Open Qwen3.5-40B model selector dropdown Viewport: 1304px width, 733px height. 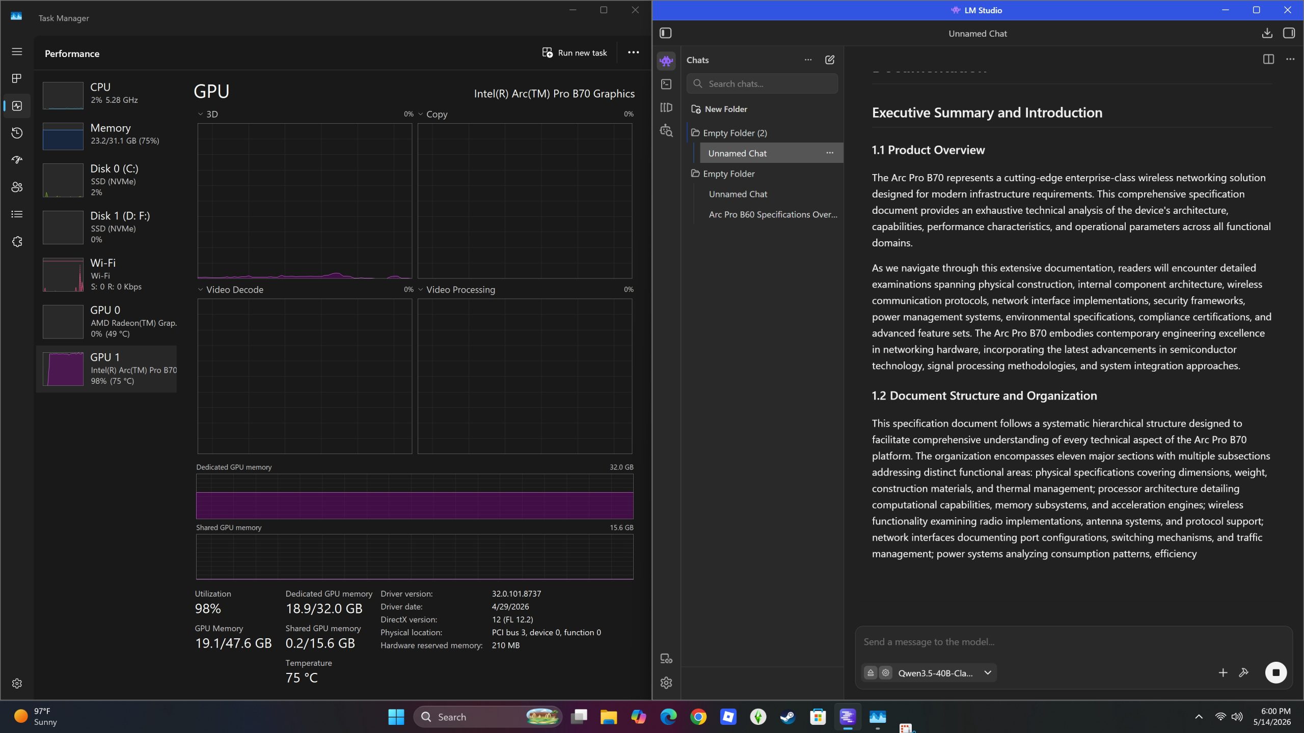click(x=945, y=673)
